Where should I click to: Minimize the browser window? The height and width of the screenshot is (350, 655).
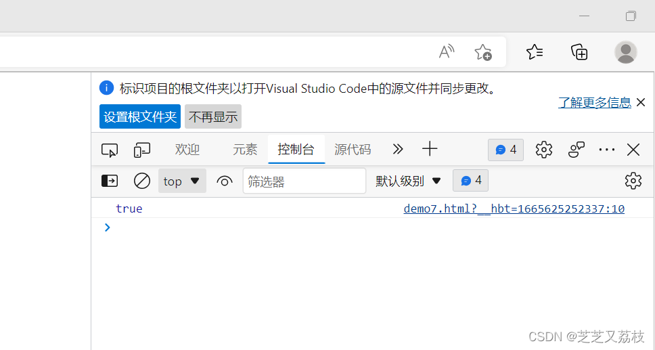point(585,16)
